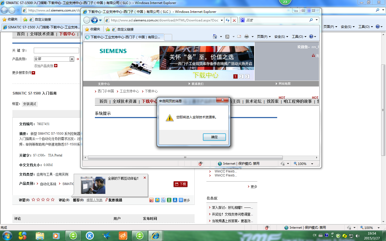Viewport: 386px width, 241px height.
Task: Open the search provider dropdown in the front window
Action: (317, 20)
